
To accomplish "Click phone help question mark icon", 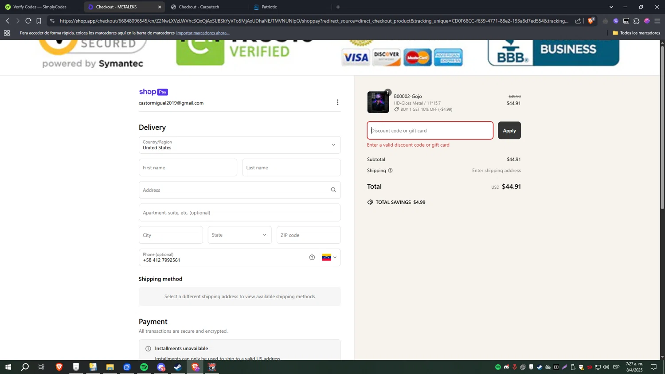I will (312, 257).
